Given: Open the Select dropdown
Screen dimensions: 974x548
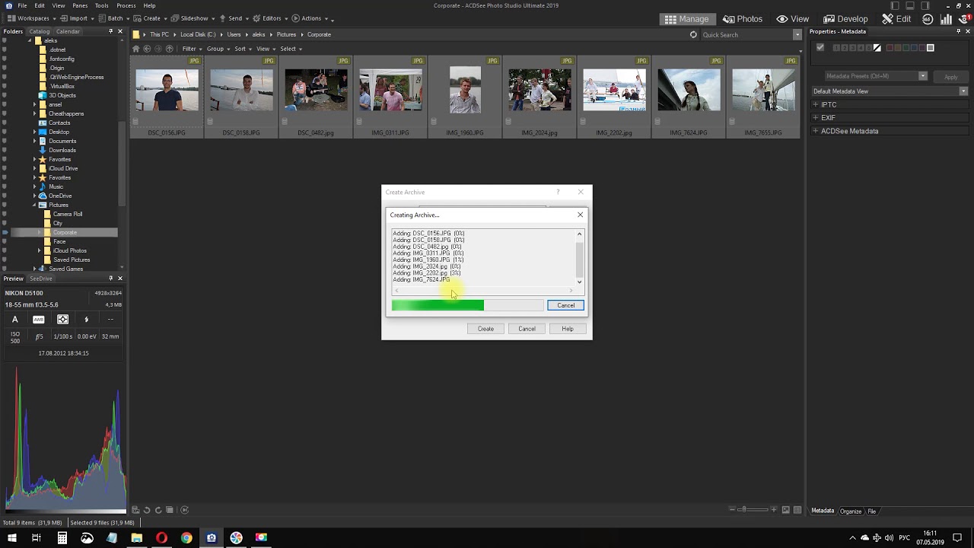Looking at the screenshot, I should [x=290, y=49].
